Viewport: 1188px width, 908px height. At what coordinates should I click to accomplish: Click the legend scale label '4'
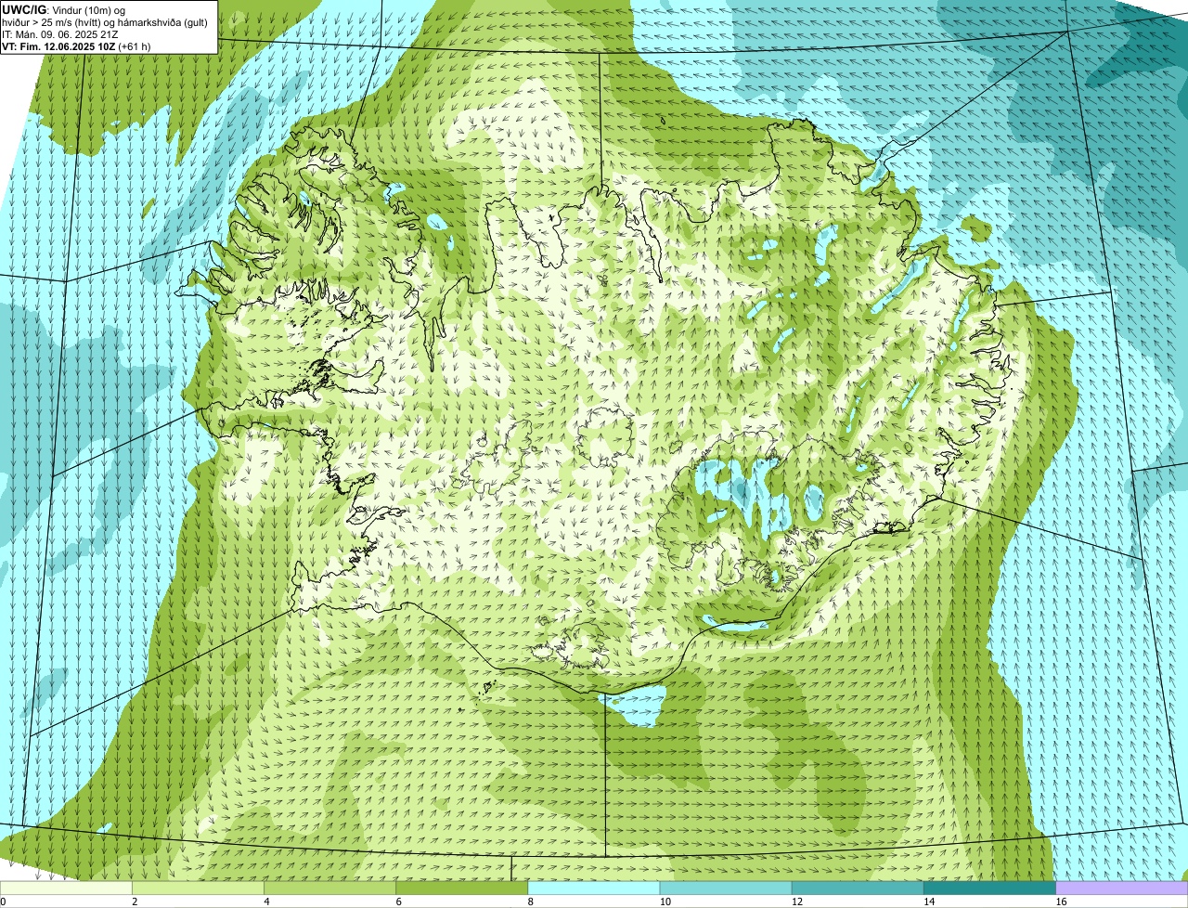266,902
